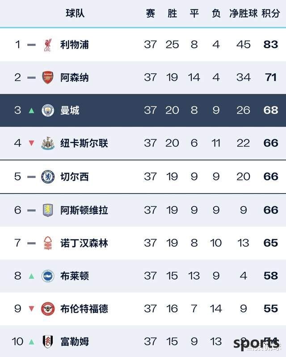Click the Brighton club crest

point(48,276)
